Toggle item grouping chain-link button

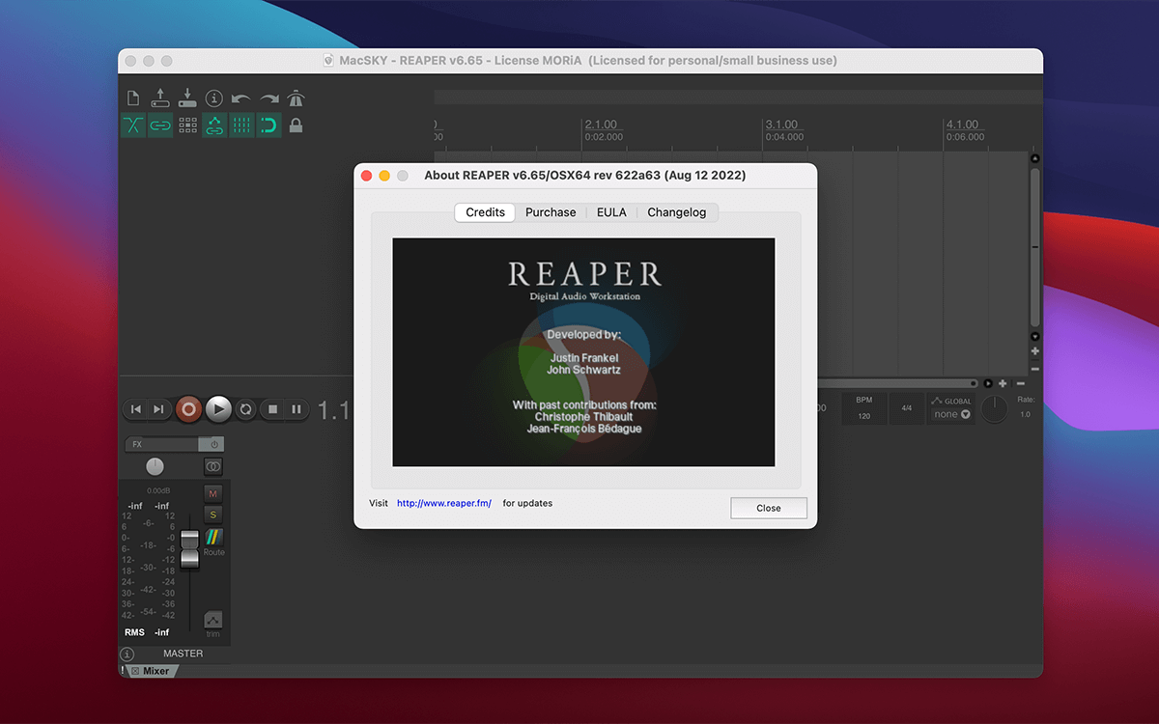(160, 125)
